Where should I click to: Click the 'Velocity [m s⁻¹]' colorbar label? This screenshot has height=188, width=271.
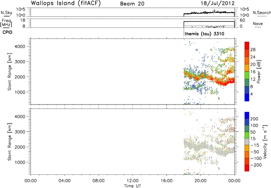pos(265,142)
